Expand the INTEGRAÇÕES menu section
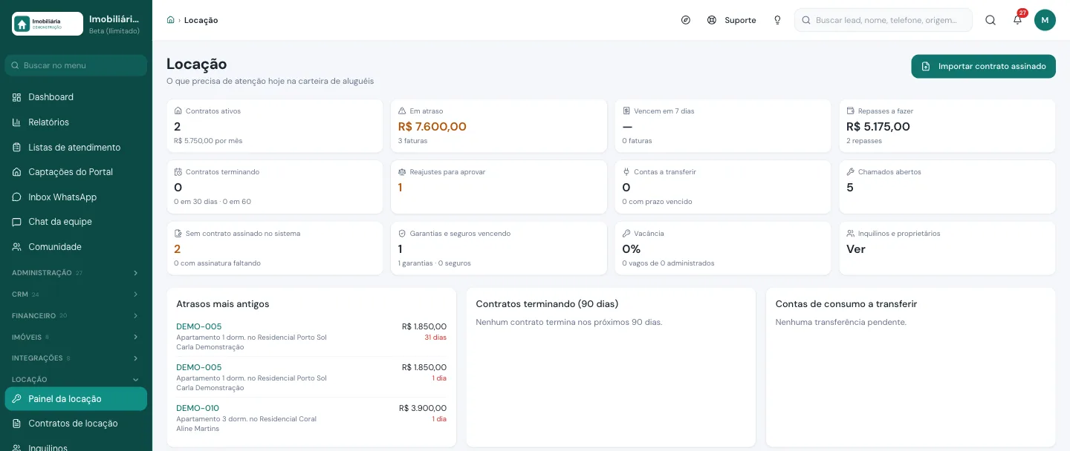This screenshot has height=451, width=1070. coord(75,358)
